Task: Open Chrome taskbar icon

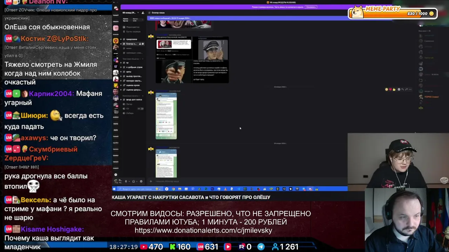Action: (173, 189)
